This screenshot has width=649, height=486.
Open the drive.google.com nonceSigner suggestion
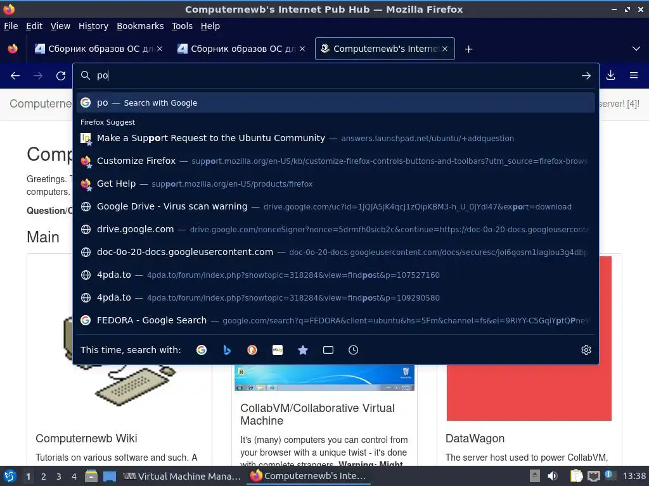point(336,229)
